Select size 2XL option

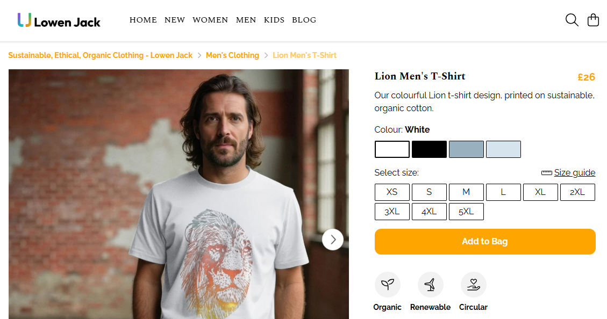click(x=577, y=192)
